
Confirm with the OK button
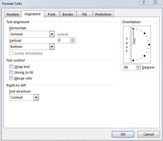pos(123,134)
